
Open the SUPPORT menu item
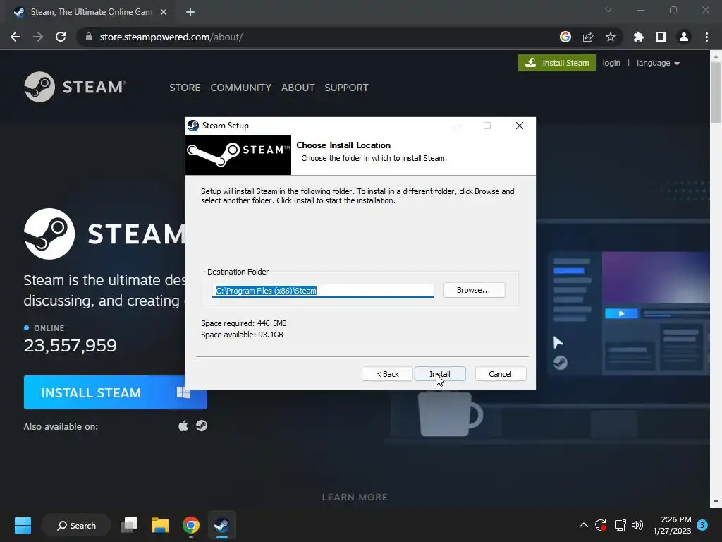coord(346,88)
